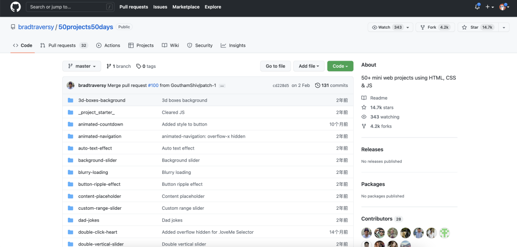The width and height of the screenshot is (517, 247).
Task: Click the GitHub Octocat logo
Action: click(x=15, y=7)
